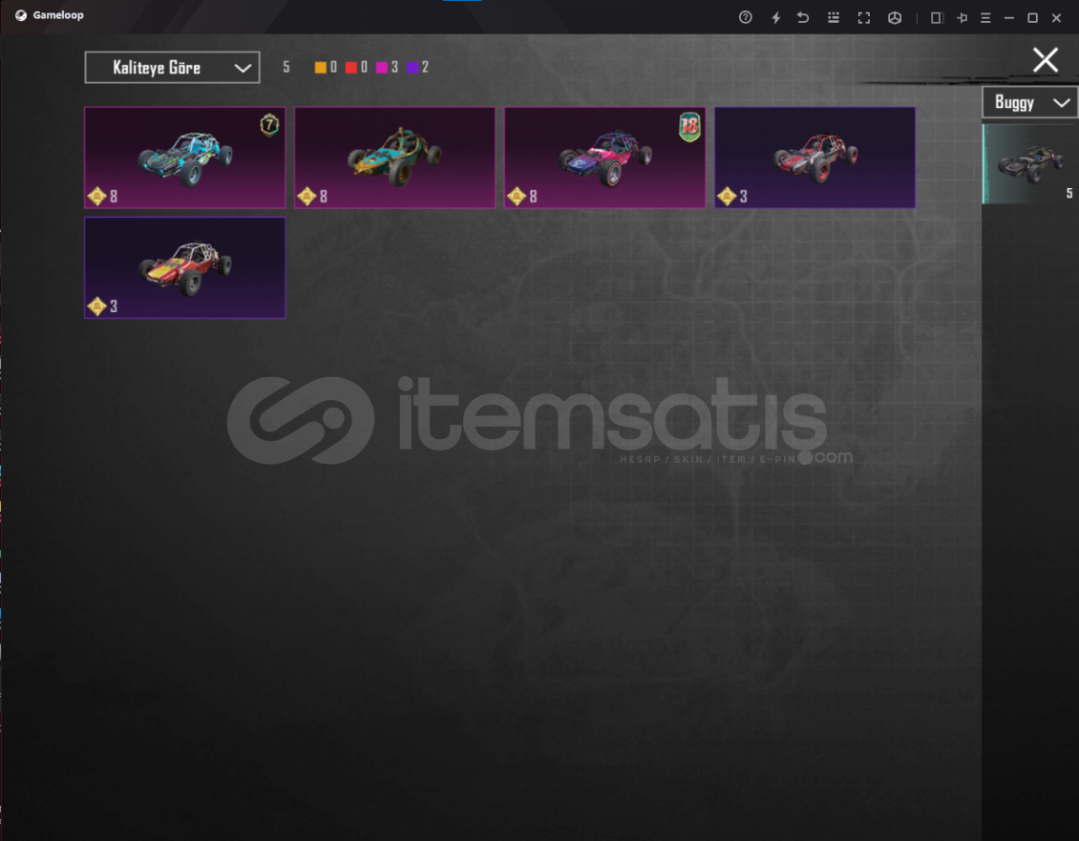Screen dimensions: 1079x841
Task: Click the count 3 beside the pink swatch
Action: [x=394, y=68]
